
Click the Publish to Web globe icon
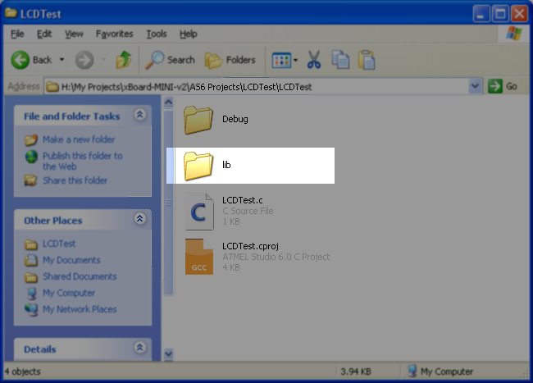point(31,157)
